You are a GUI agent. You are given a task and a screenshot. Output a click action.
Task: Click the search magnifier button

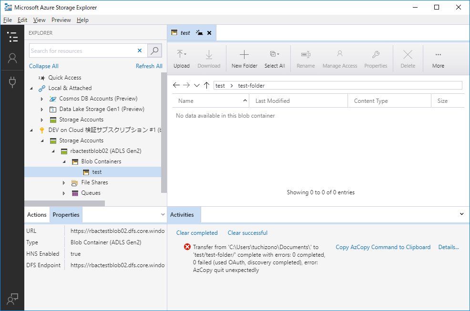coord(154,50)
